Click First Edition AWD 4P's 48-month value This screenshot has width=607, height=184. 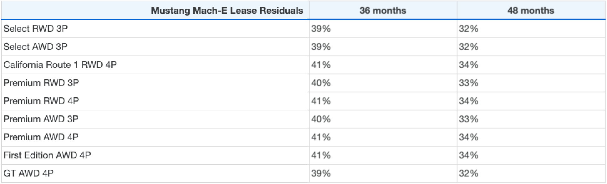468,155
